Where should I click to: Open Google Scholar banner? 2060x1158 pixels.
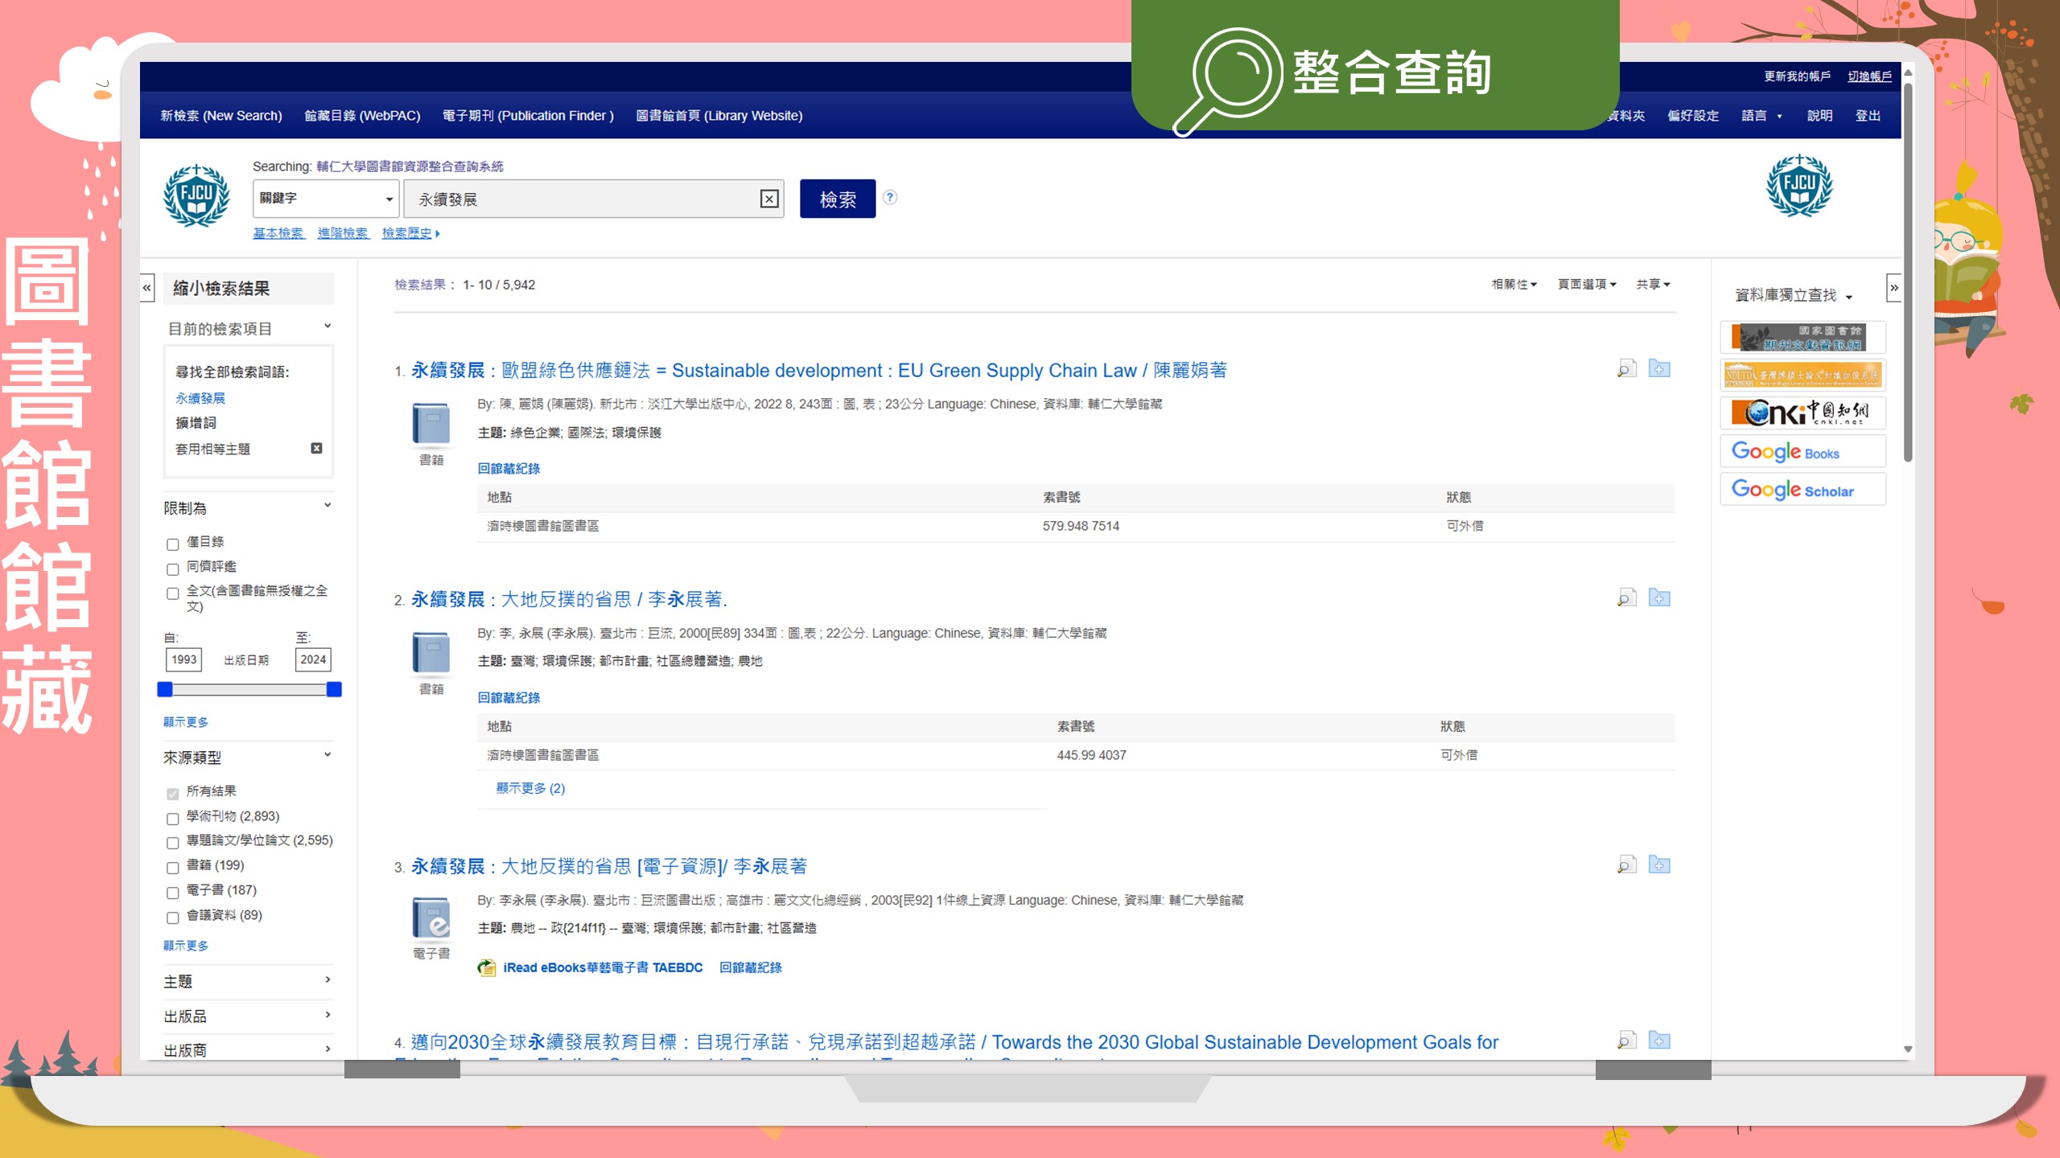tap(1802, 489)
